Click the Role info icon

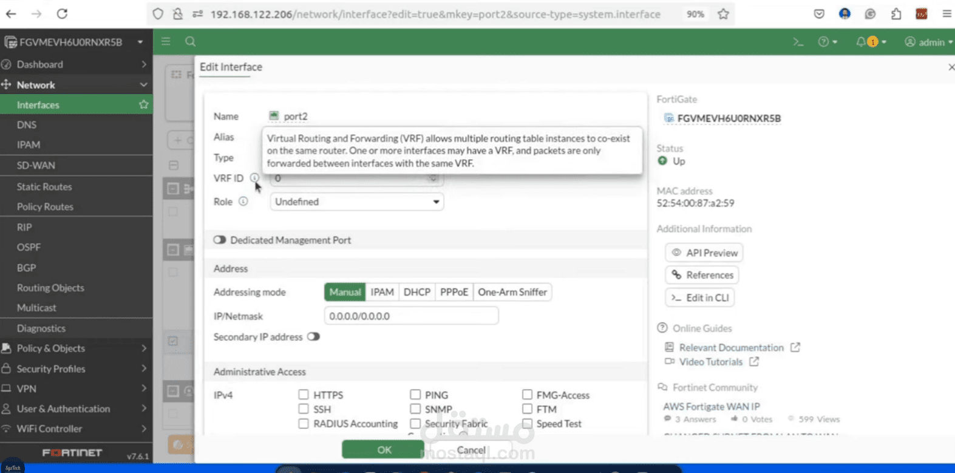click(243, 202)
